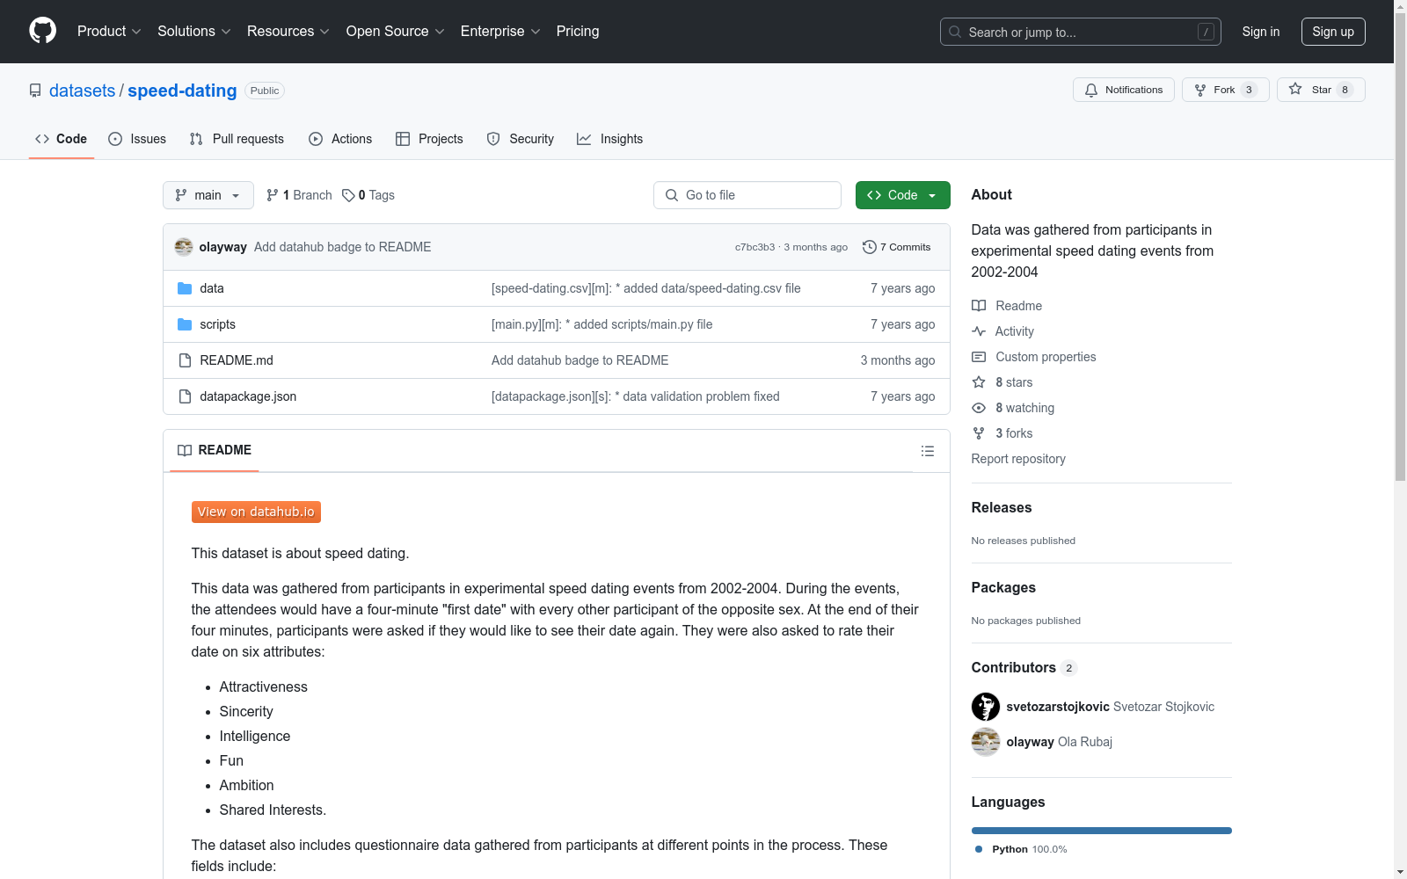This screenshot has width=1407, height=879.
Task: Expand the Product menu
Action: click(109, 31)
